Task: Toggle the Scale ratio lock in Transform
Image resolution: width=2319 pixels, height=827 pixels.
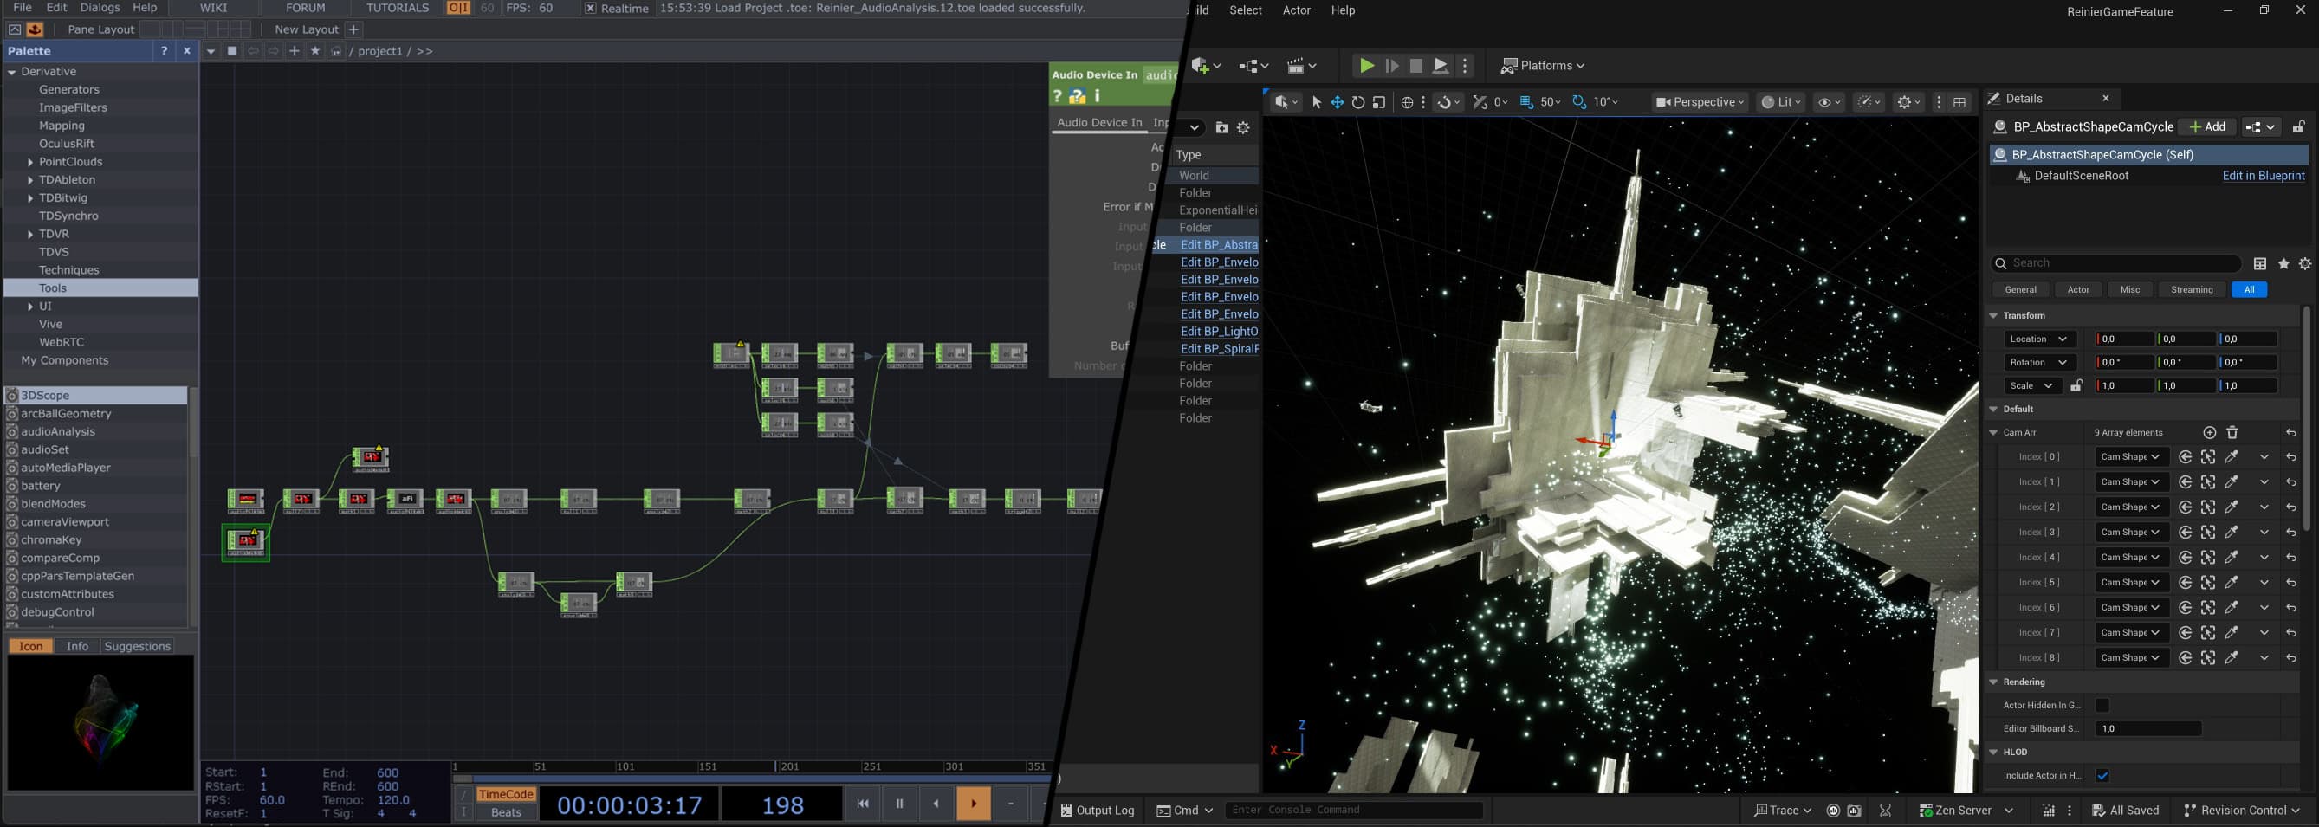Action: coord(2076,386)
